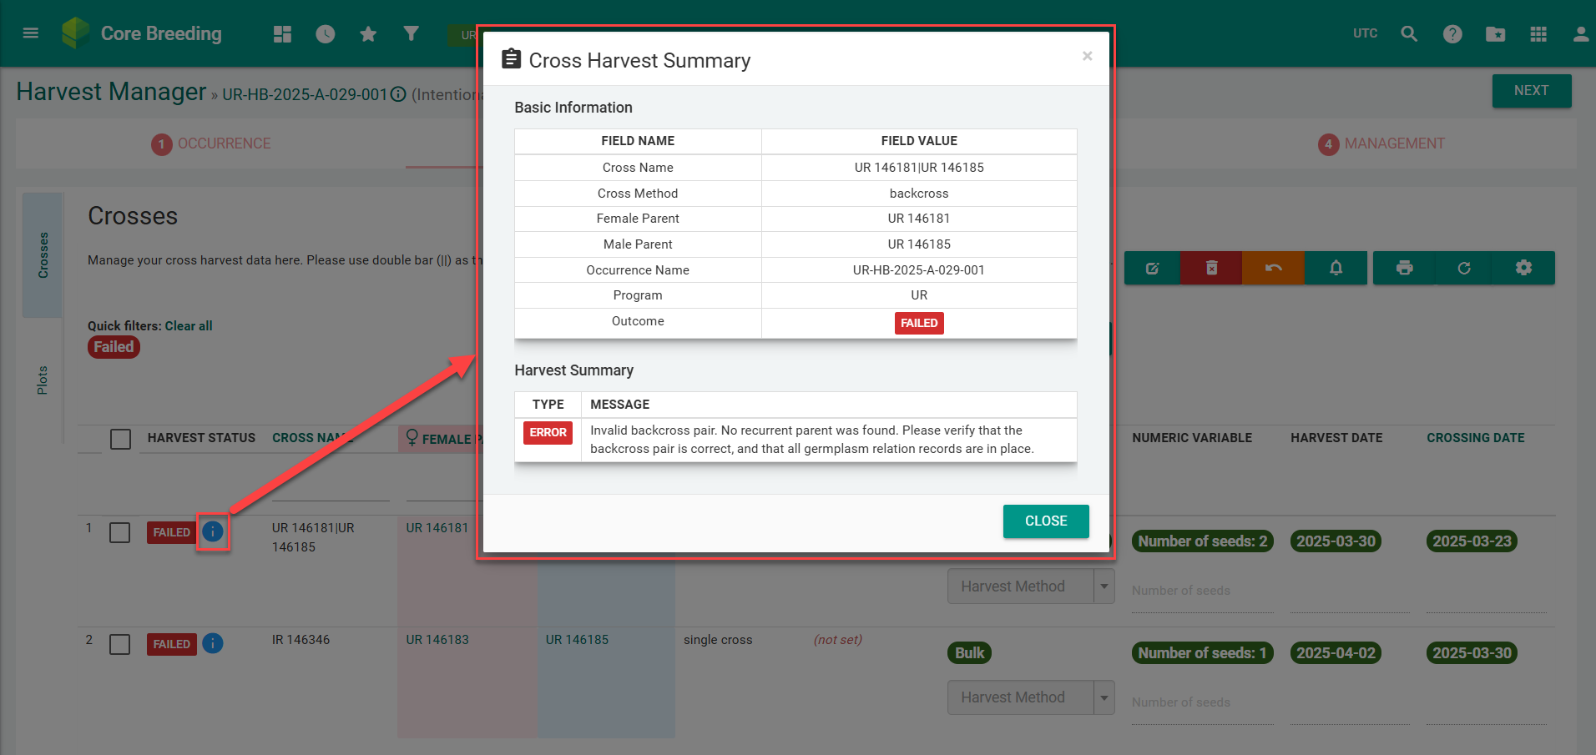Image resolution: width=1596 pixels, height=755 pixels.
Task: Expand row 1 Harvest Method dropdown
Action: [x=1104, y=586]
